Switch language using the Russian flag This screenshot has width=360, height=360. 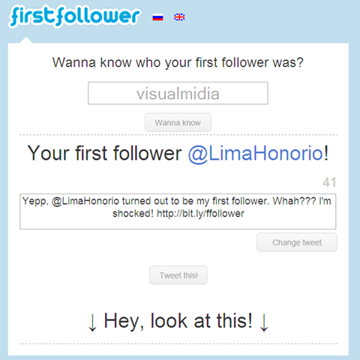point(157,17)
